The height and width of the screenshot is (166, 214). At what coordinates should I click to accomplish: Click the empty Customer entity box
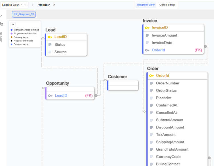123,85
